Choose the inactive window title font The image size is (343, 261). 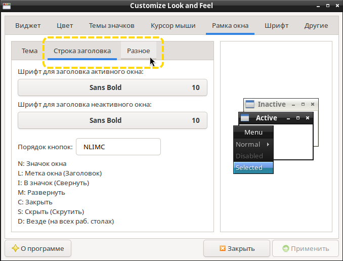112,120
